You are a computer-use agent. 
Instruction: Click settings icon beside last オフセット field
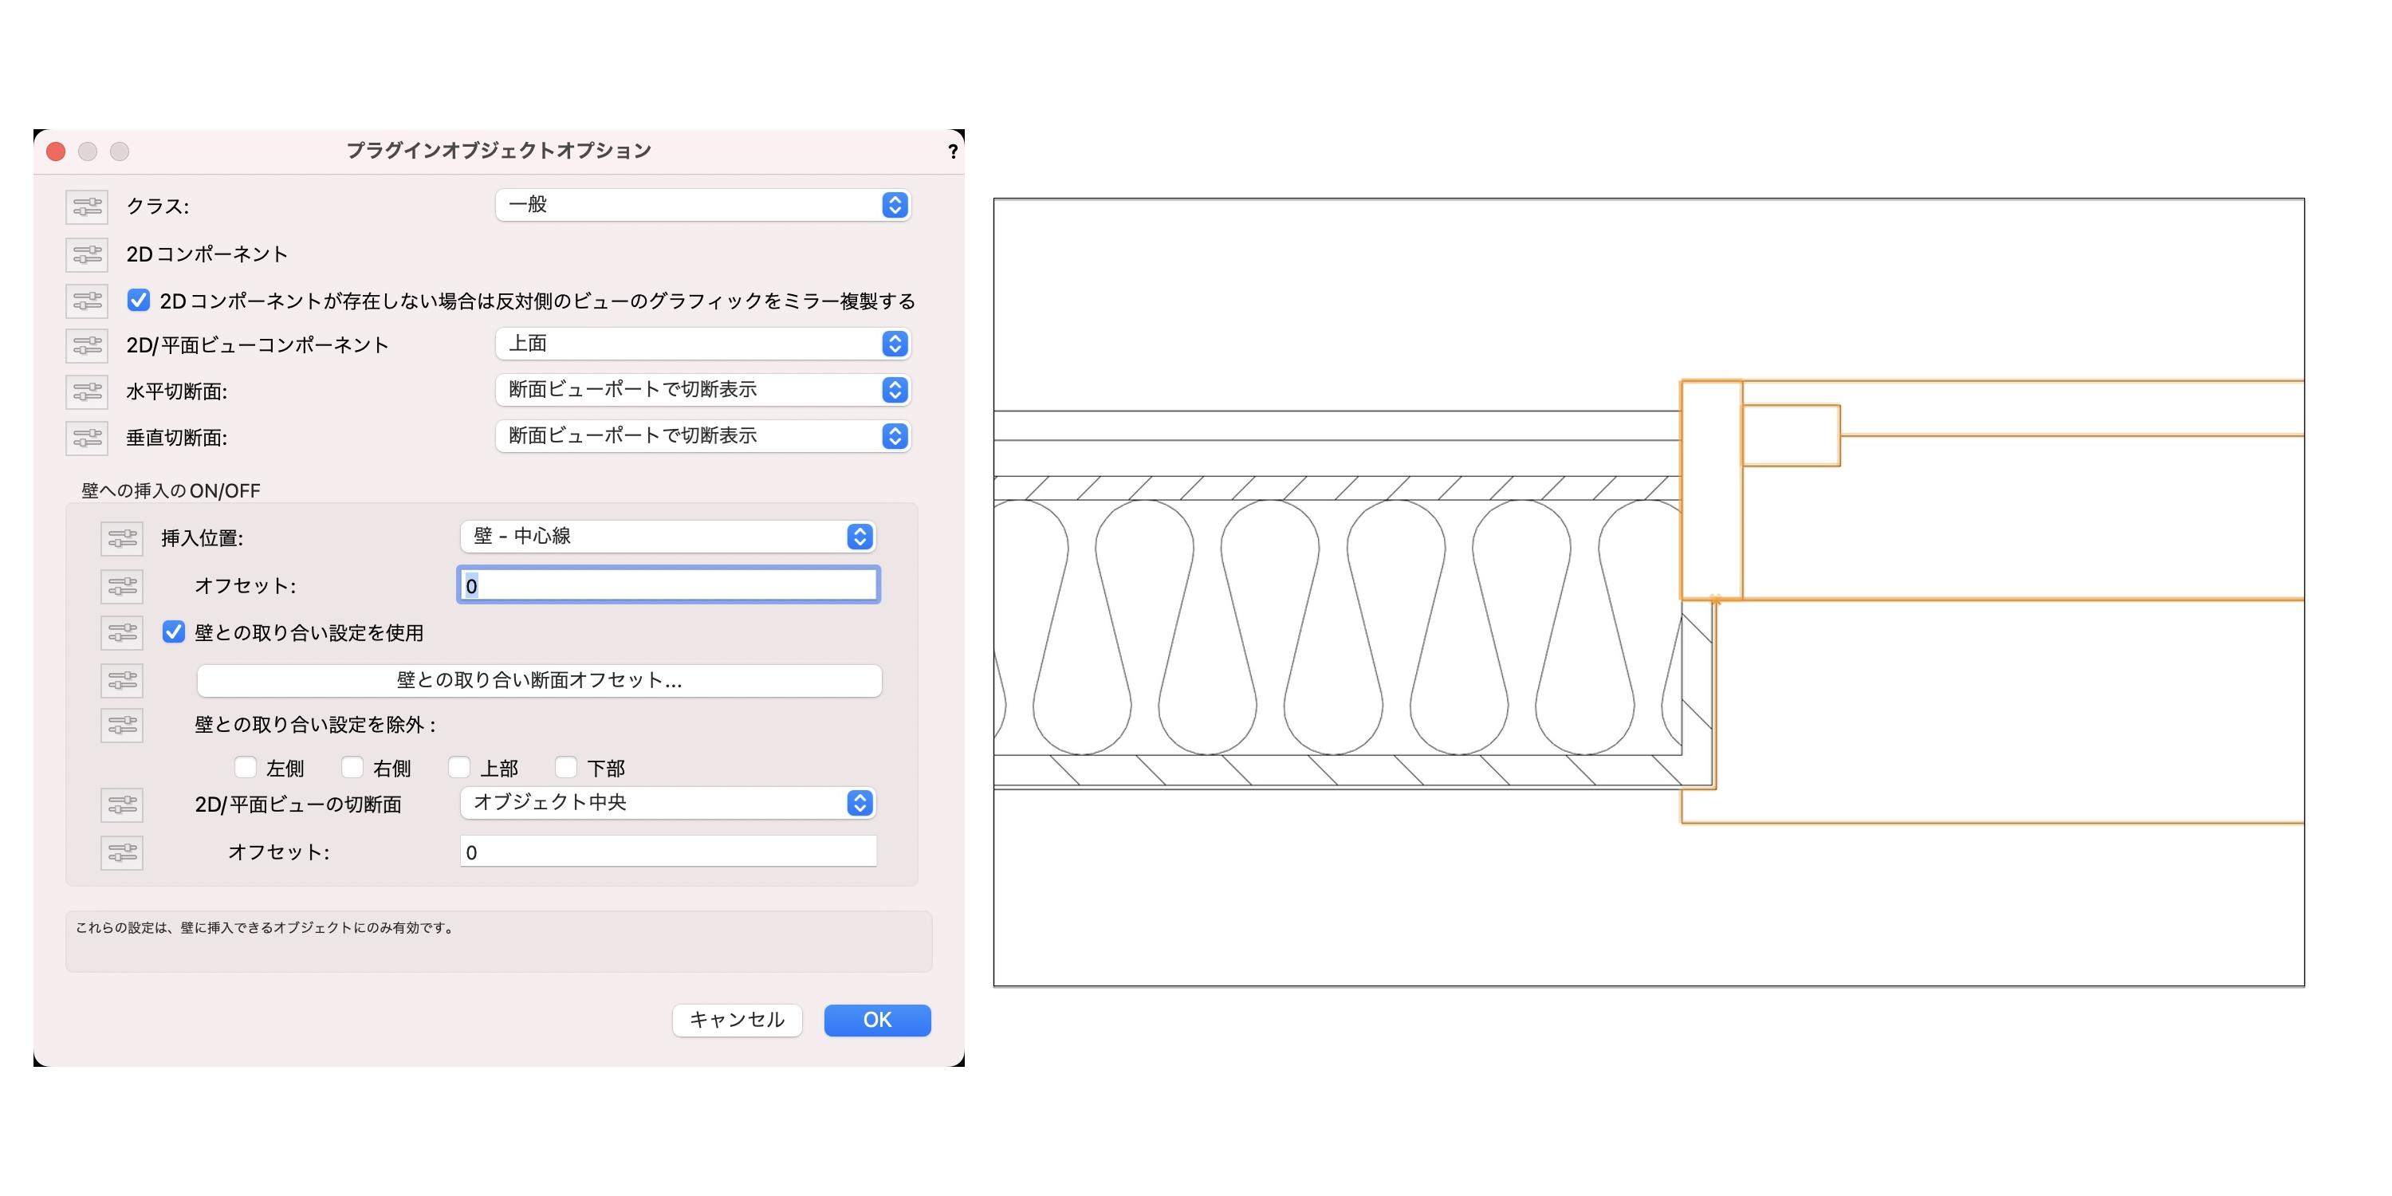[122, 852]
